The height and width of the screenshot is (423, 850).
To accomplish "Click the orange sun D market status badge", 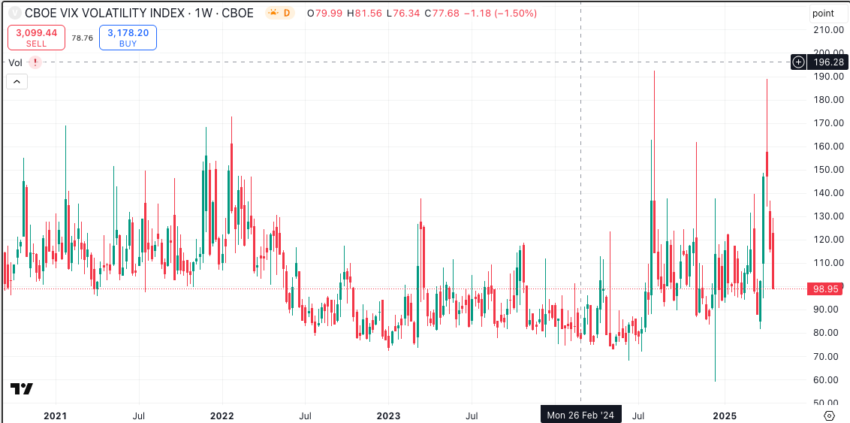I will 280,13.
